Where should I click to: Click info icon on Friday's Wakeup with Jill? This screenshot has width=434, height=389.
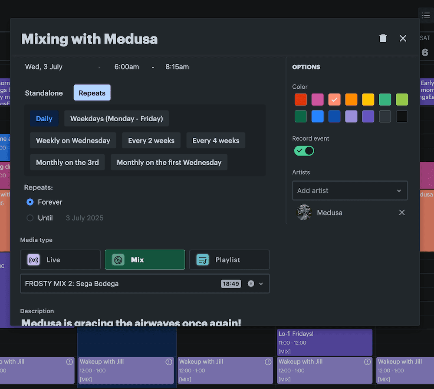coord(368,362)
